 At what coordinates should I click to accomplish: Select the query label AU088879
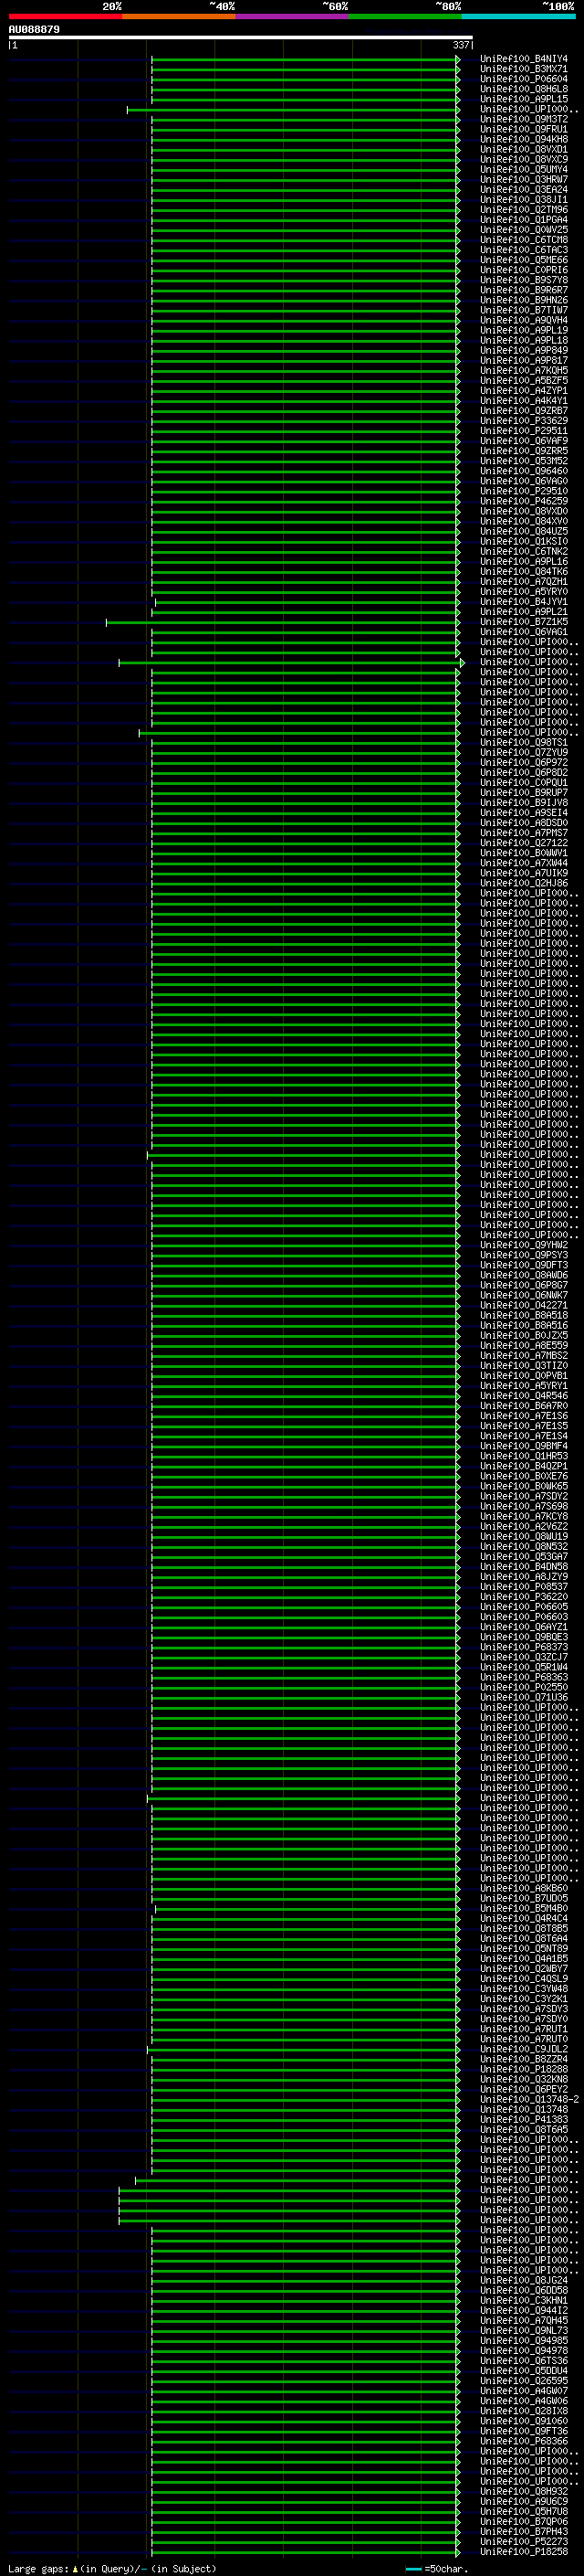coord(34,30)
